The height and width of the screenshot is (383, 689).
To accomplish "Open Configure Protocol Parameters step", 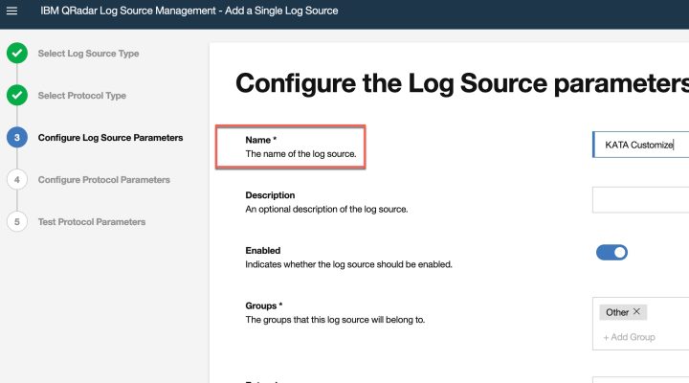I will click(x=103, y=180).
